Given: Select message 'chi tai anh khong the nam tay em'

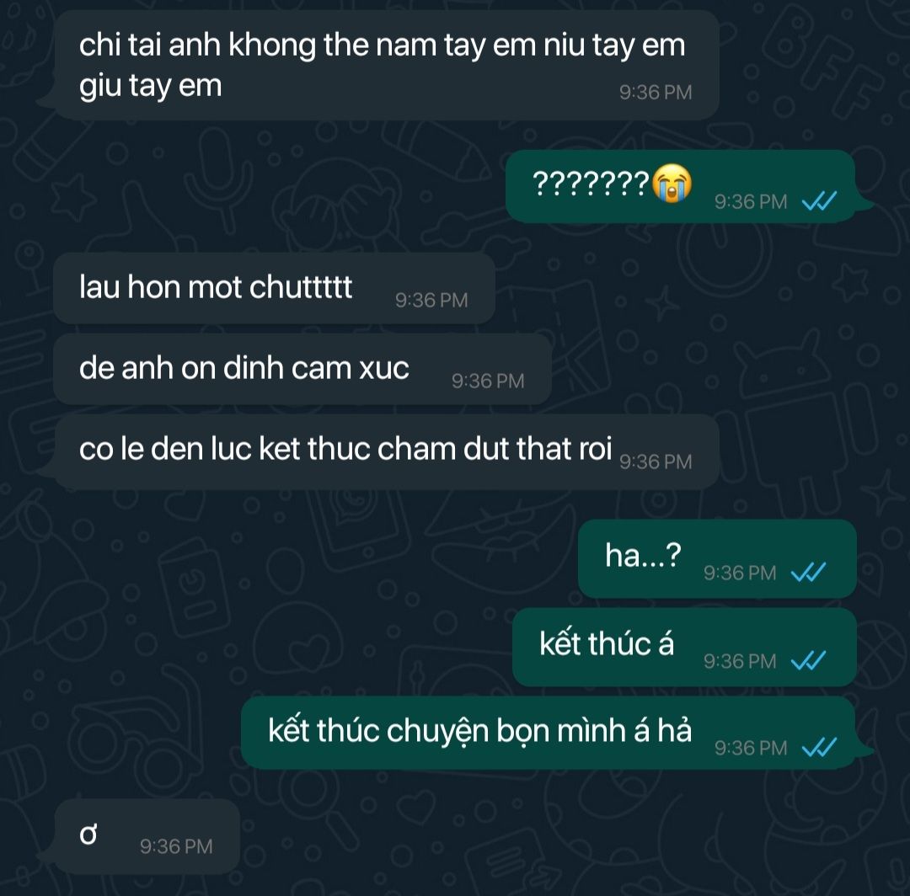Looking at the screenshot, I should tap(387, 65).
